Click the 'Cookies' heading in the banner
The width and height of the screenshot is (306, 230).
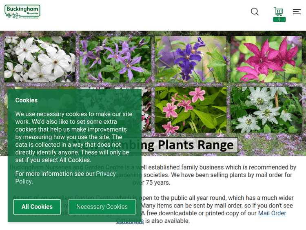27,100
